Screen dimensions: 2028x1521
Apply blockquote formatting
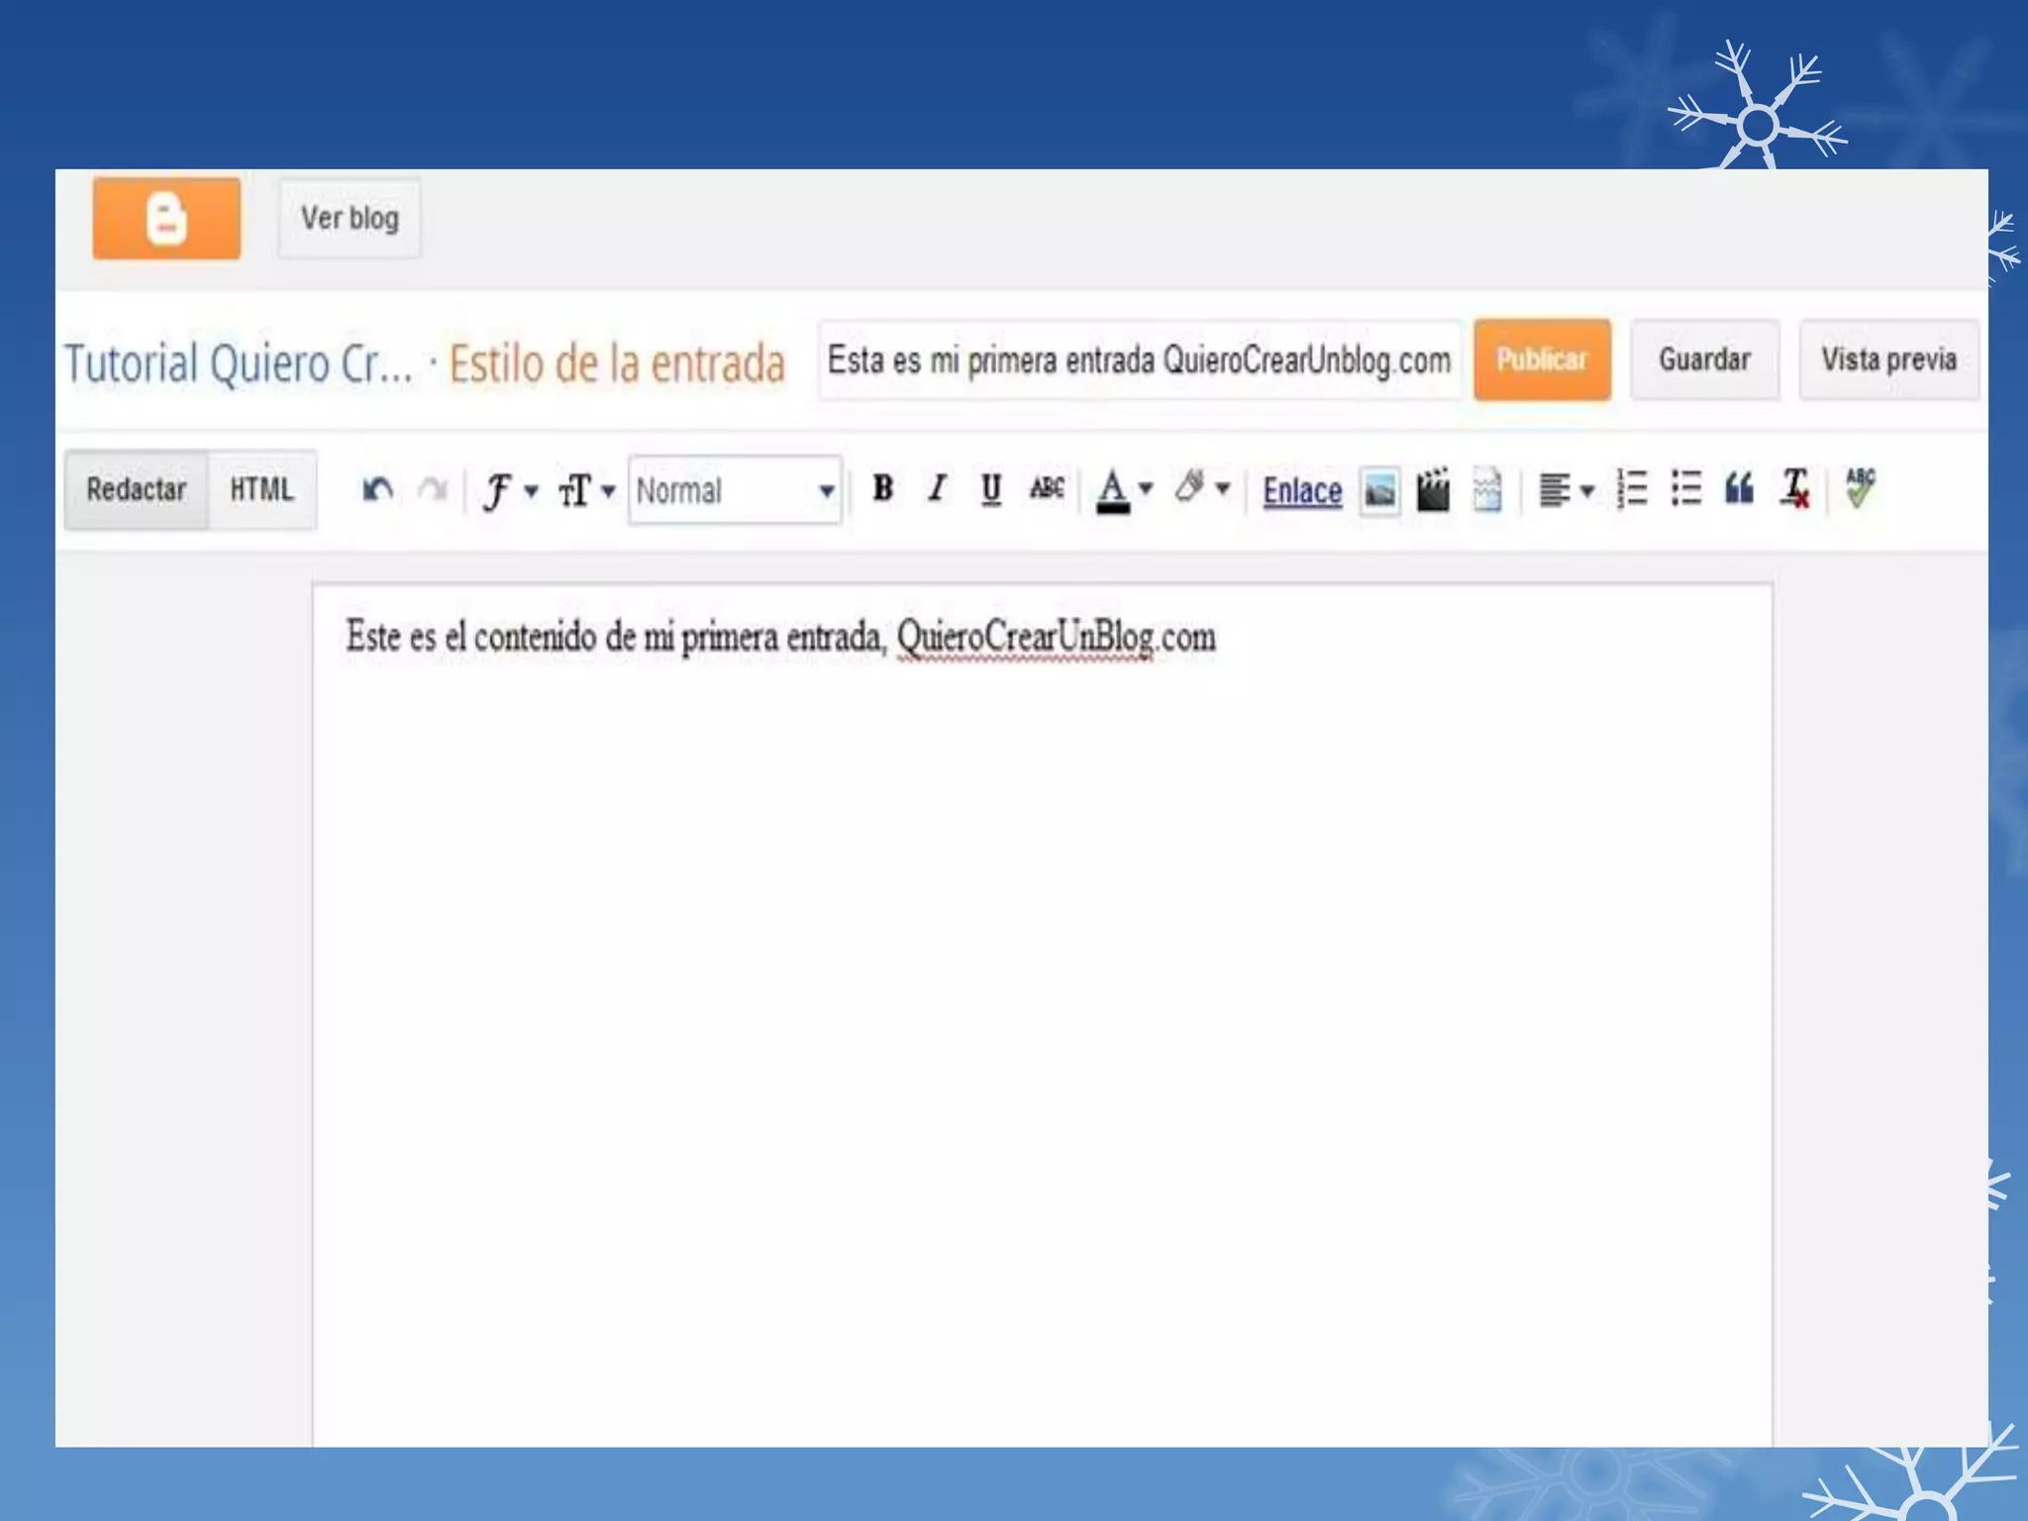(x=1740, y=489)
